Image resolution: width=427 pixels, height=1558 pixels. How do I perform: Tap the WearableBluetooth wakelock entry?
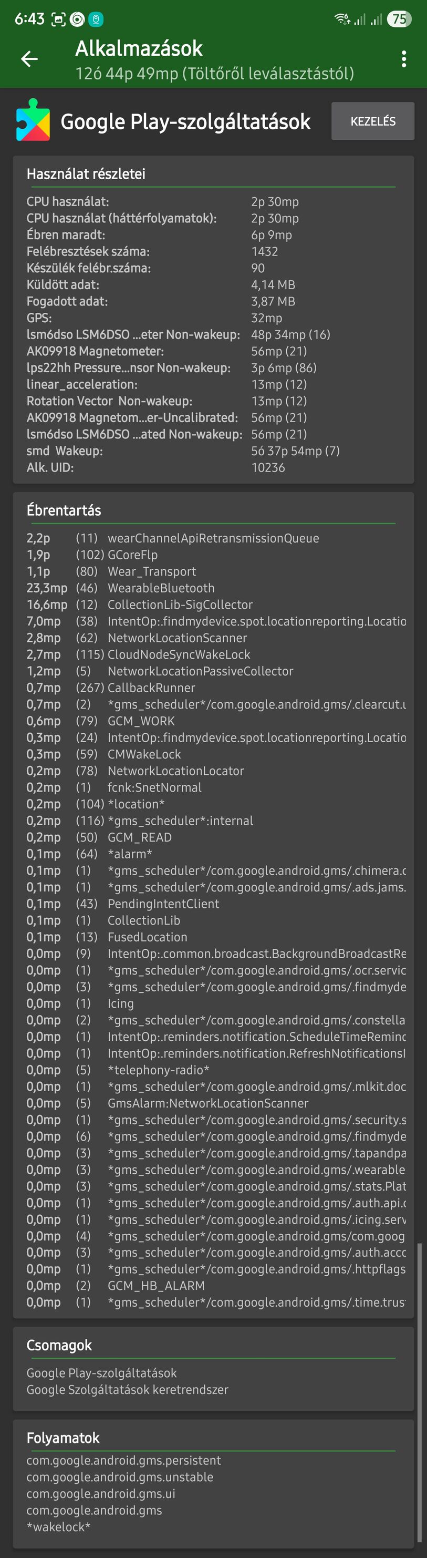161,588
